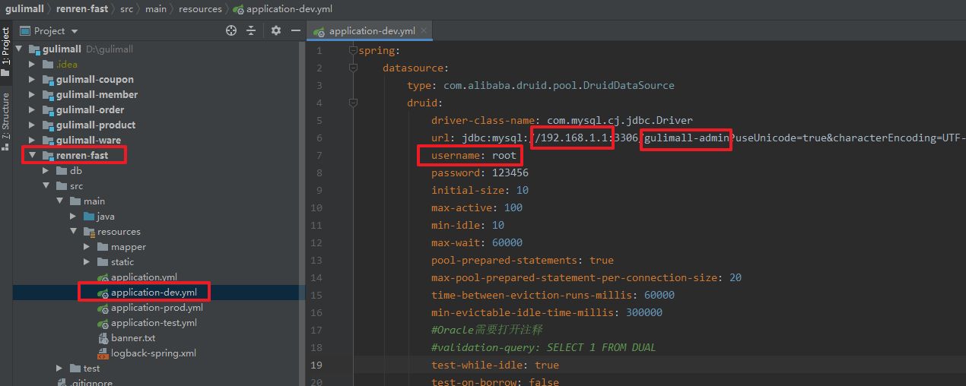
Task: Click the validation-query comment line
Action: click(544, 347)
